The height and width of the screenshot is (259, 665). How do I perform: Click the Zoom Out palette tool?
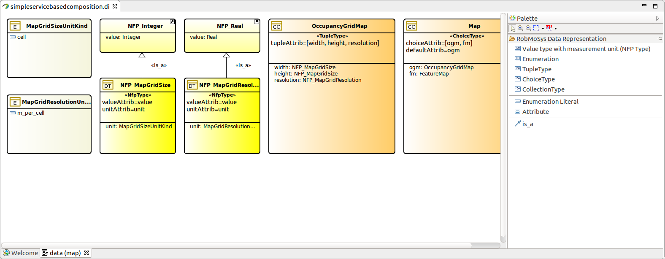[x=528, y=28]
